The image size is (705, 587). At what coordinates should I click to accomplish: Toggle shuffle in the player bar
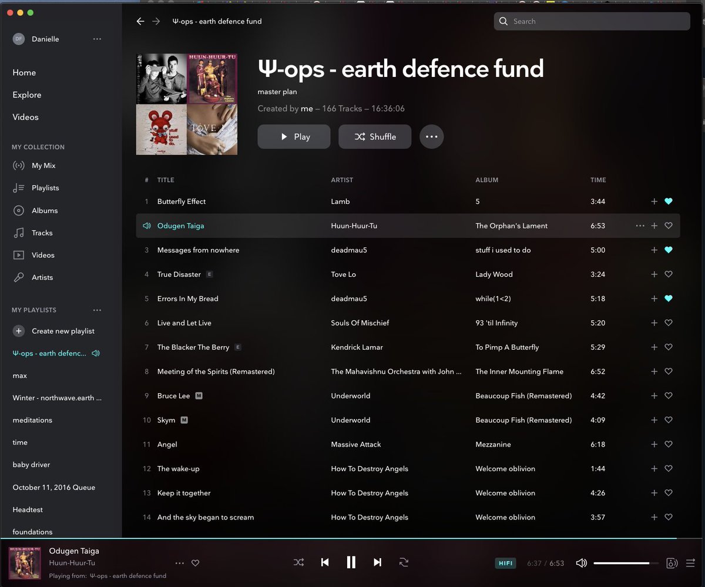pos(298,562)
